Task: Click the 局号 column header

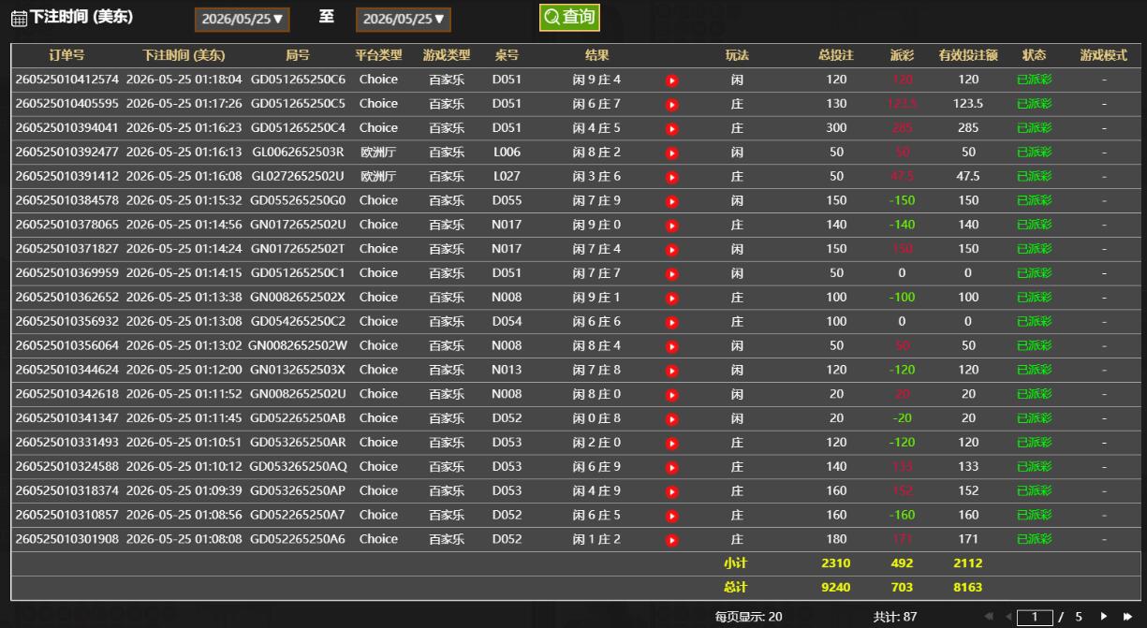Action: 298,55
